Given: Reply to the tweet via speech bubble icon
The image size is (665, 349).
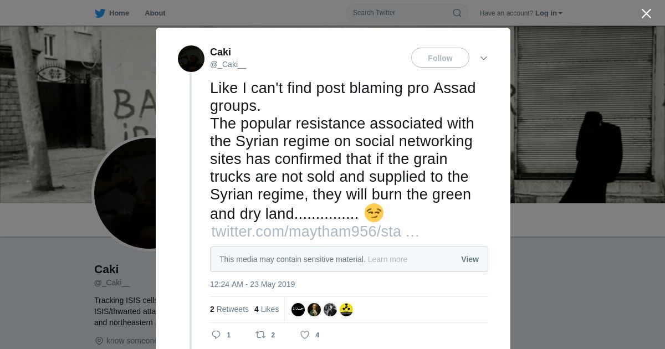Looking at the screenshot, I should pyautogui.click(x=216, y=335).
